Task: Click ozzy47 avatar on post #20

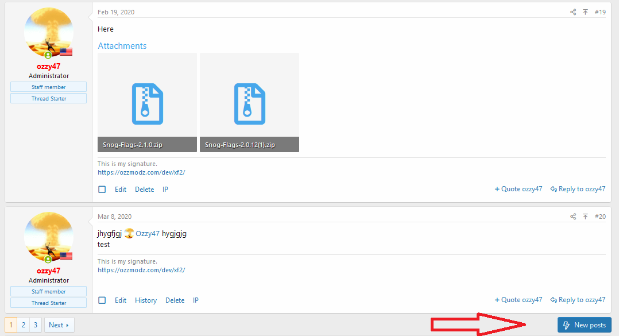Action: [x=49, y=238]
